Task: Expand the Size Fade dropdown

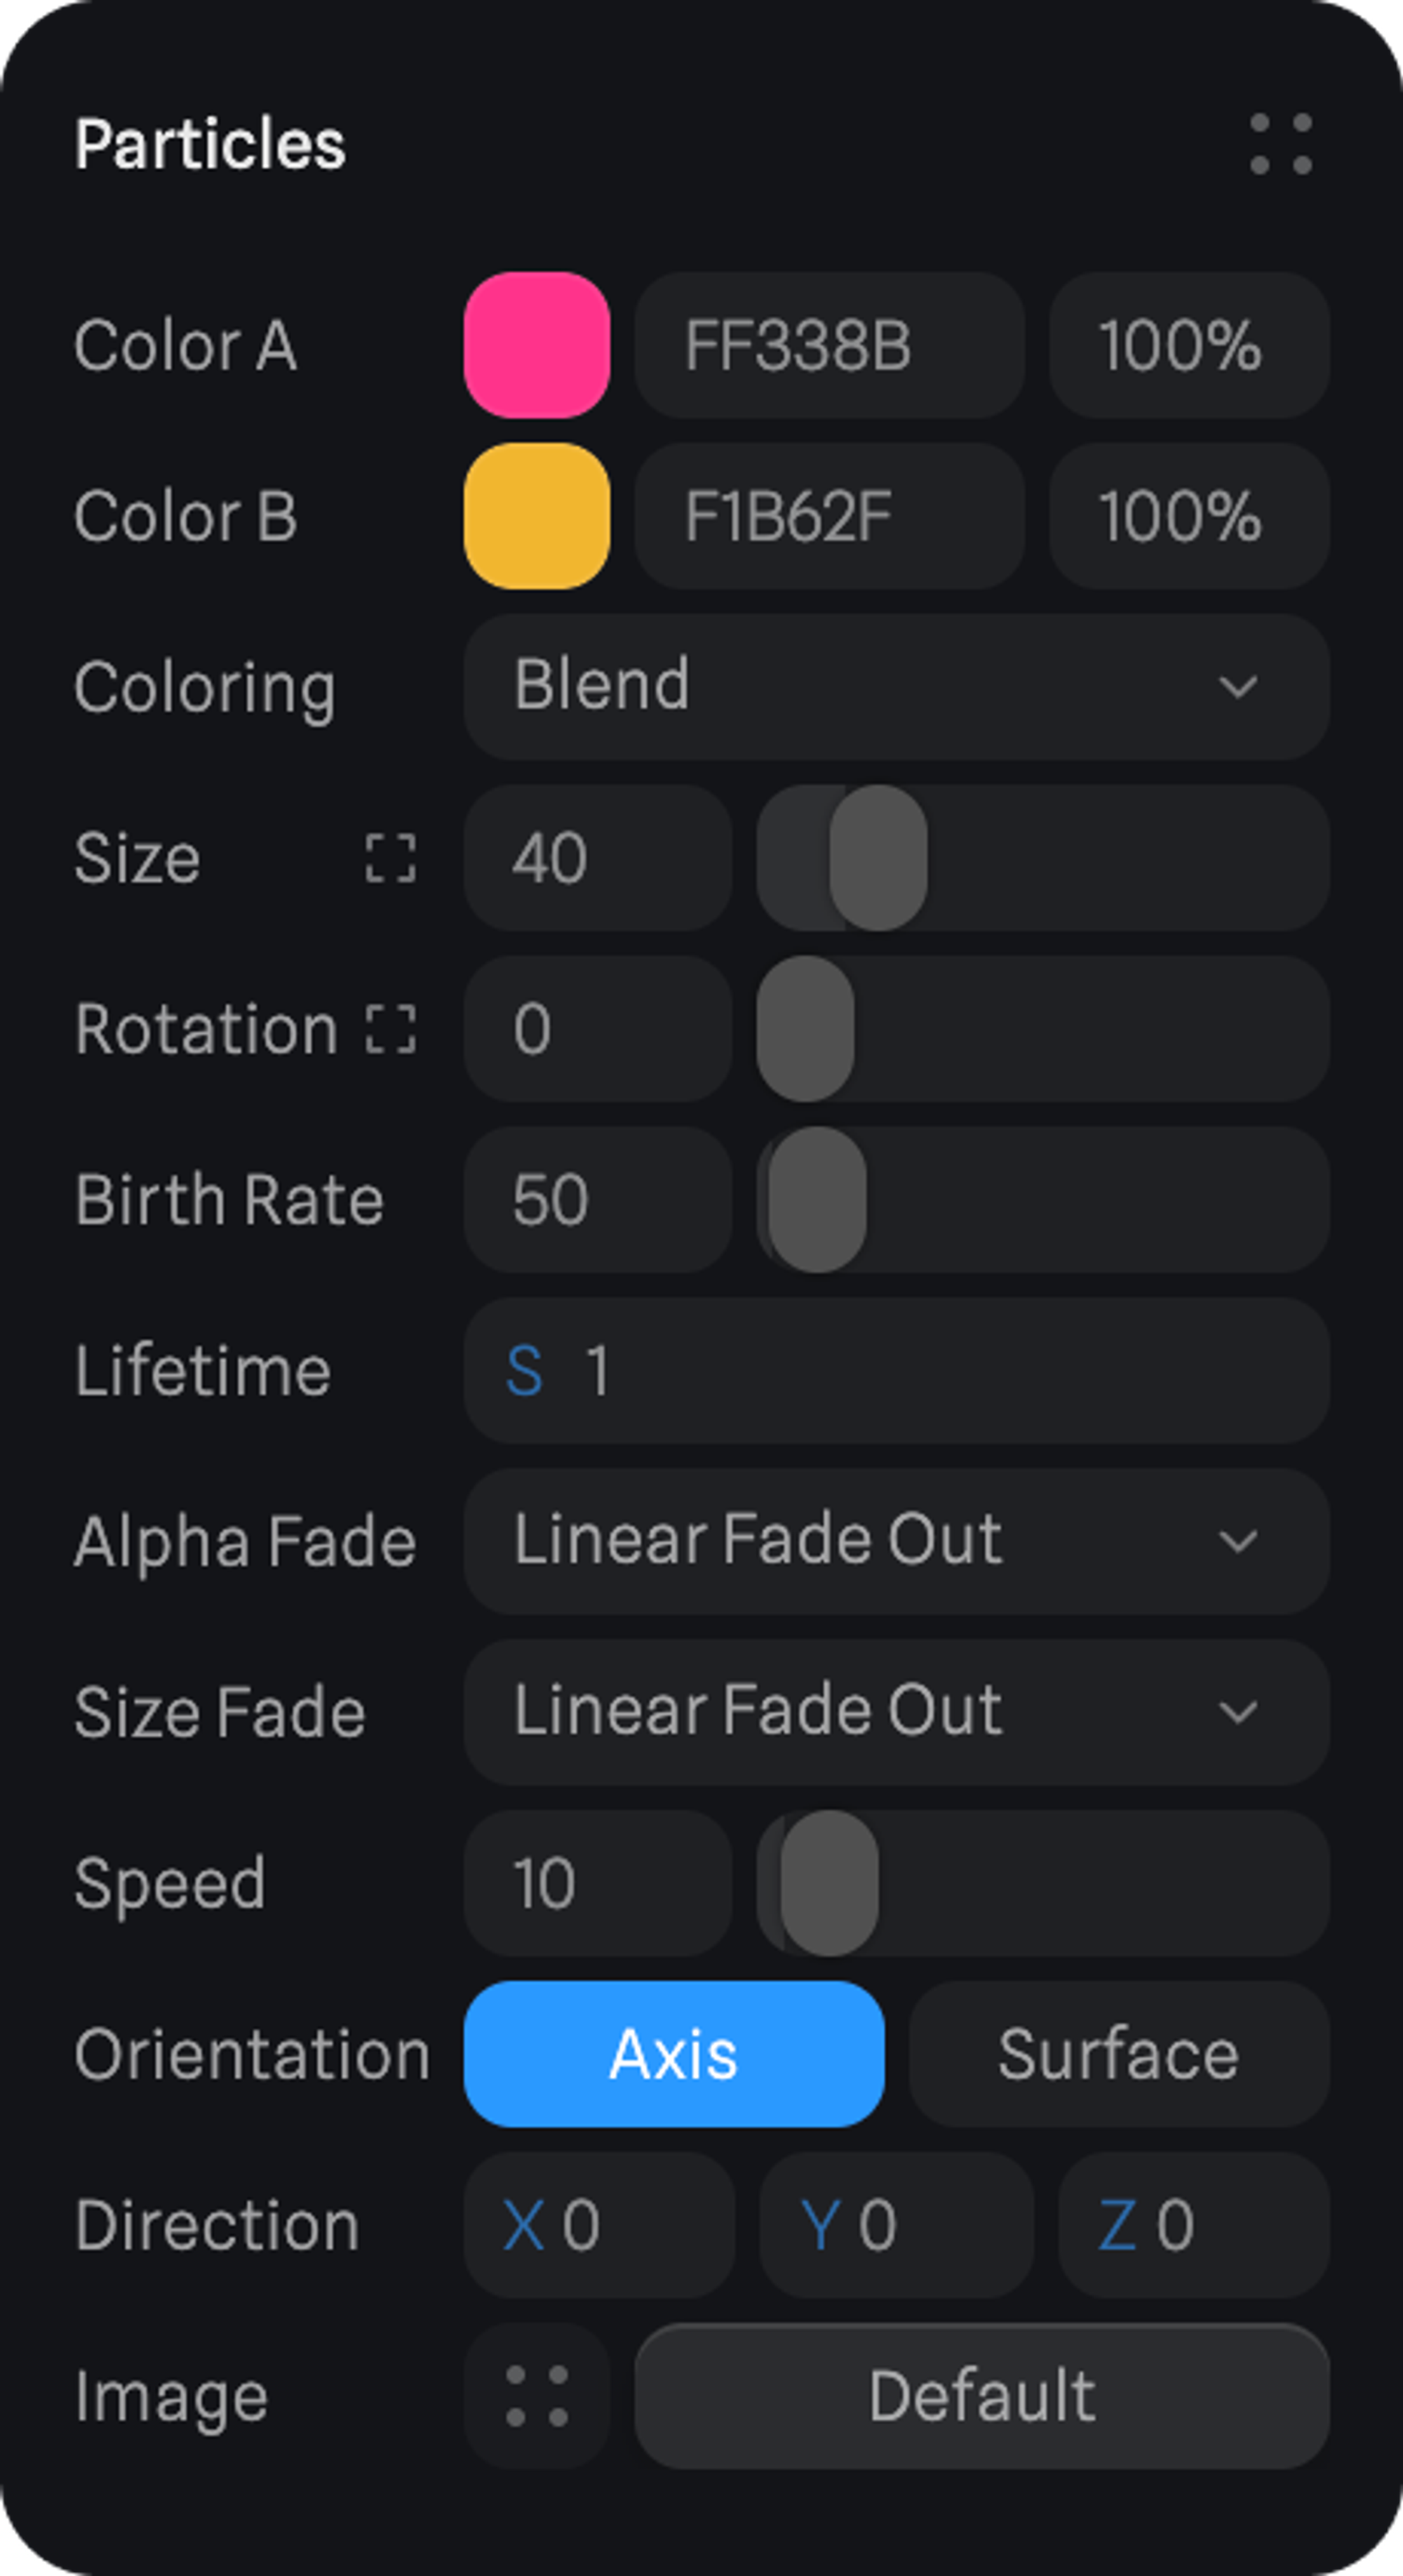Action: [895, 1712]
